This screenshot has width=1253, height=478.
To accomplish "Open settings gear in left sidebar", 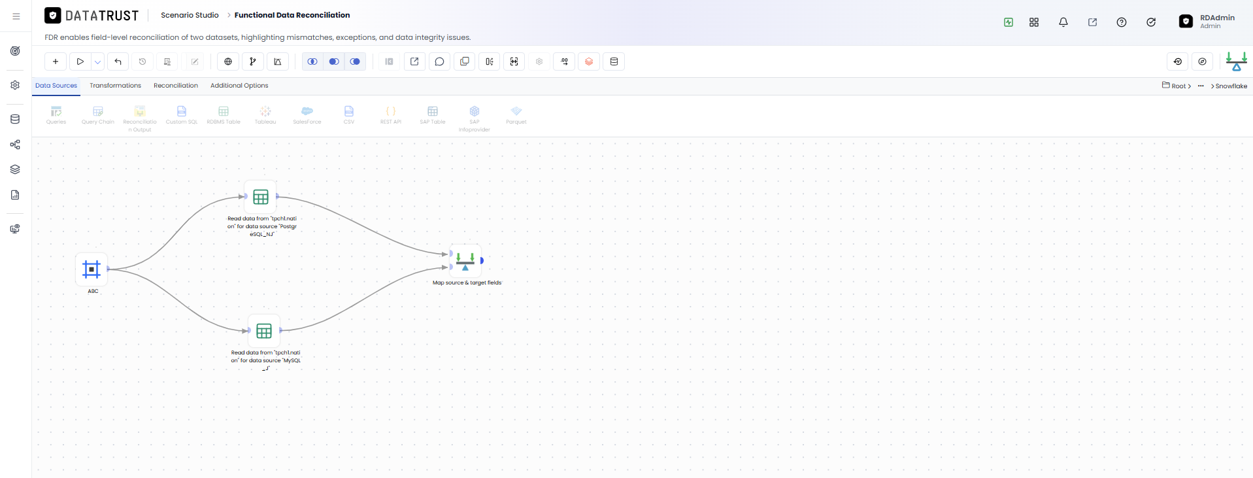I will (15, 85).
